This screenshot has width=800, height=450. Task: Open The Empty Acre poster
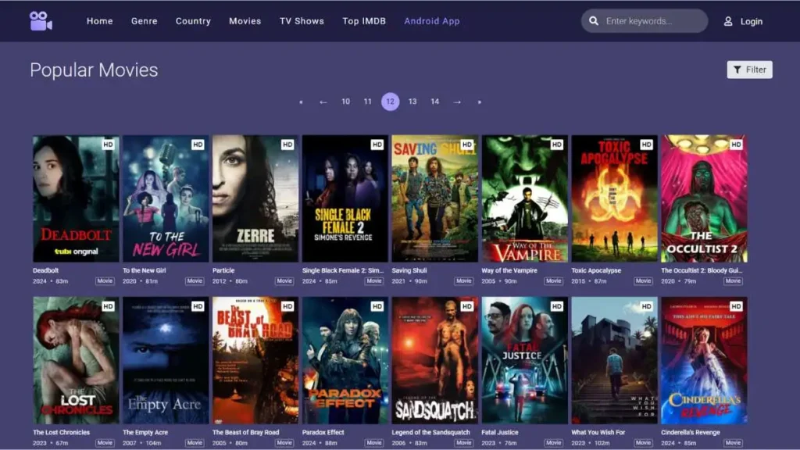166,360
